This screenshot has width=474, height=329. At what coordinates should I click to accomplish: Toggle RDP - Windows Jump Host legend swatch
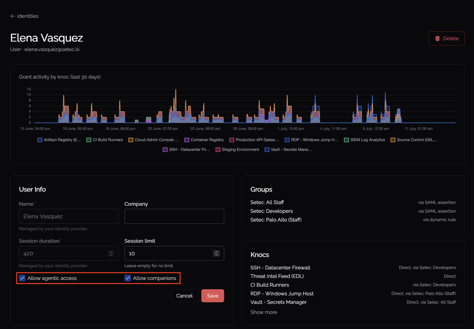tap(287, 140)
